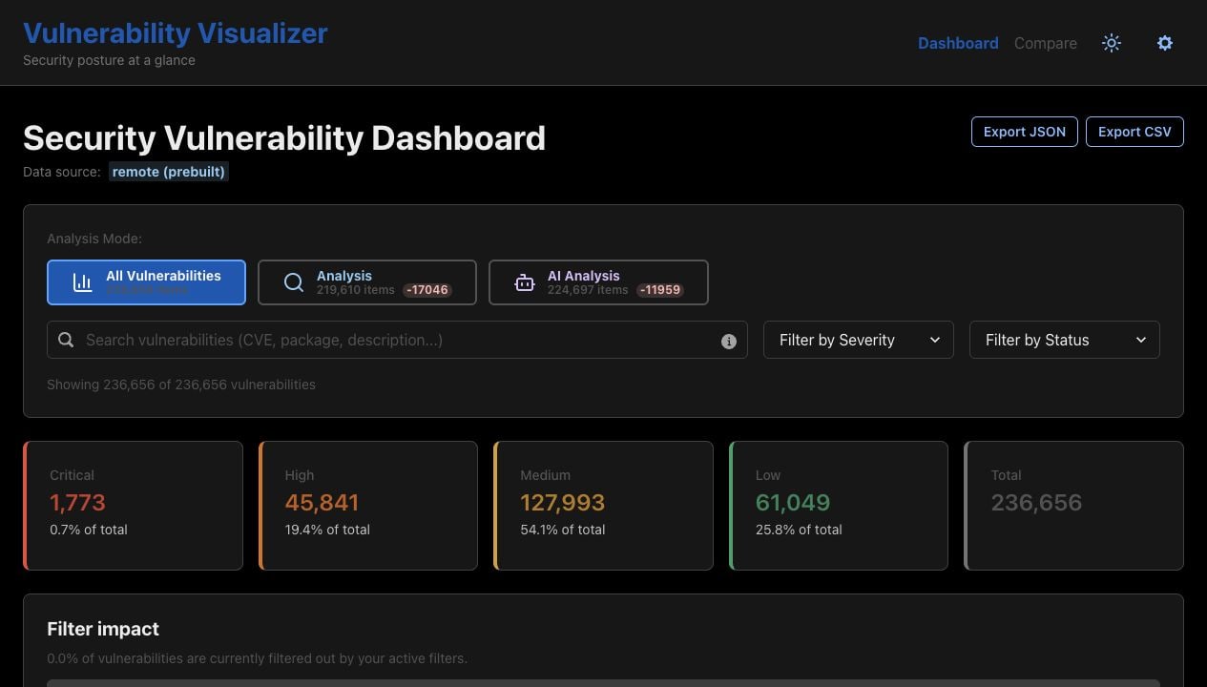This screenshot has height=687, width=1207.
Task: Click the search vulnerabilities input field
Action: [397, 340]
